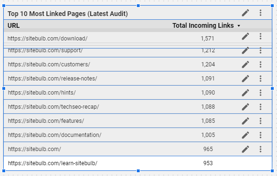Click the value 1,085
Viewport: 277px width, 176px height.
click(x=208, y=121)
